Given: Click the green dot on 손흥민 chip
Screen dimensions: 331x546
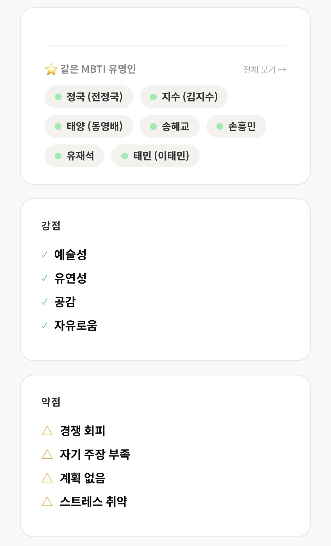Looking at the screenshot, I should pyautogui.click(x=220, y=126).
